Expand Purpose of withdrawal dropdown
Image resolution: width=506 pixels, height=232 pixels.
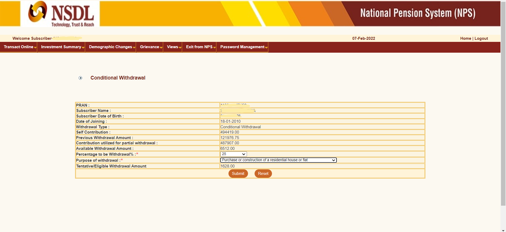(278, 160)
